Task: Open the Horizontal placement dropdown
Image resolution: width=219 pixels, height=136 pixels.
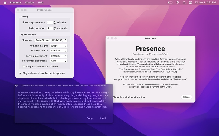Action: click(x=59, y=61)
